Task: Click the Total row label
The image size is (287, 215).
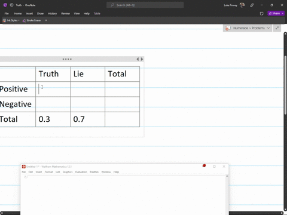Action: tap(9, 119)
